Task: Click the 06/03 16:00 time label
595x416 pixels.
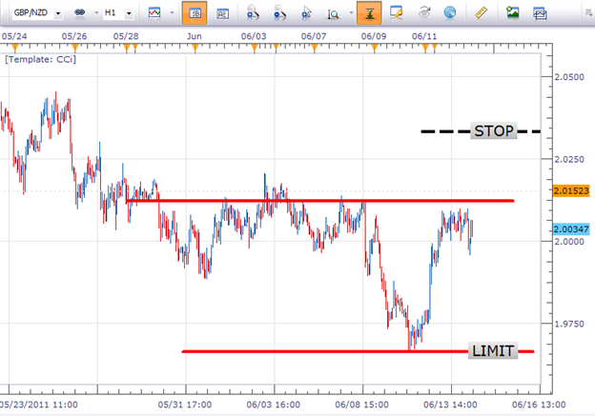Action: tap(274, 405)
